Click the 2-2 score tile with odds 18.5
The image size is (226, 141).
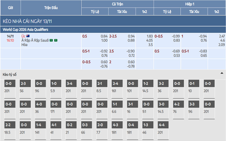(8, 125)
